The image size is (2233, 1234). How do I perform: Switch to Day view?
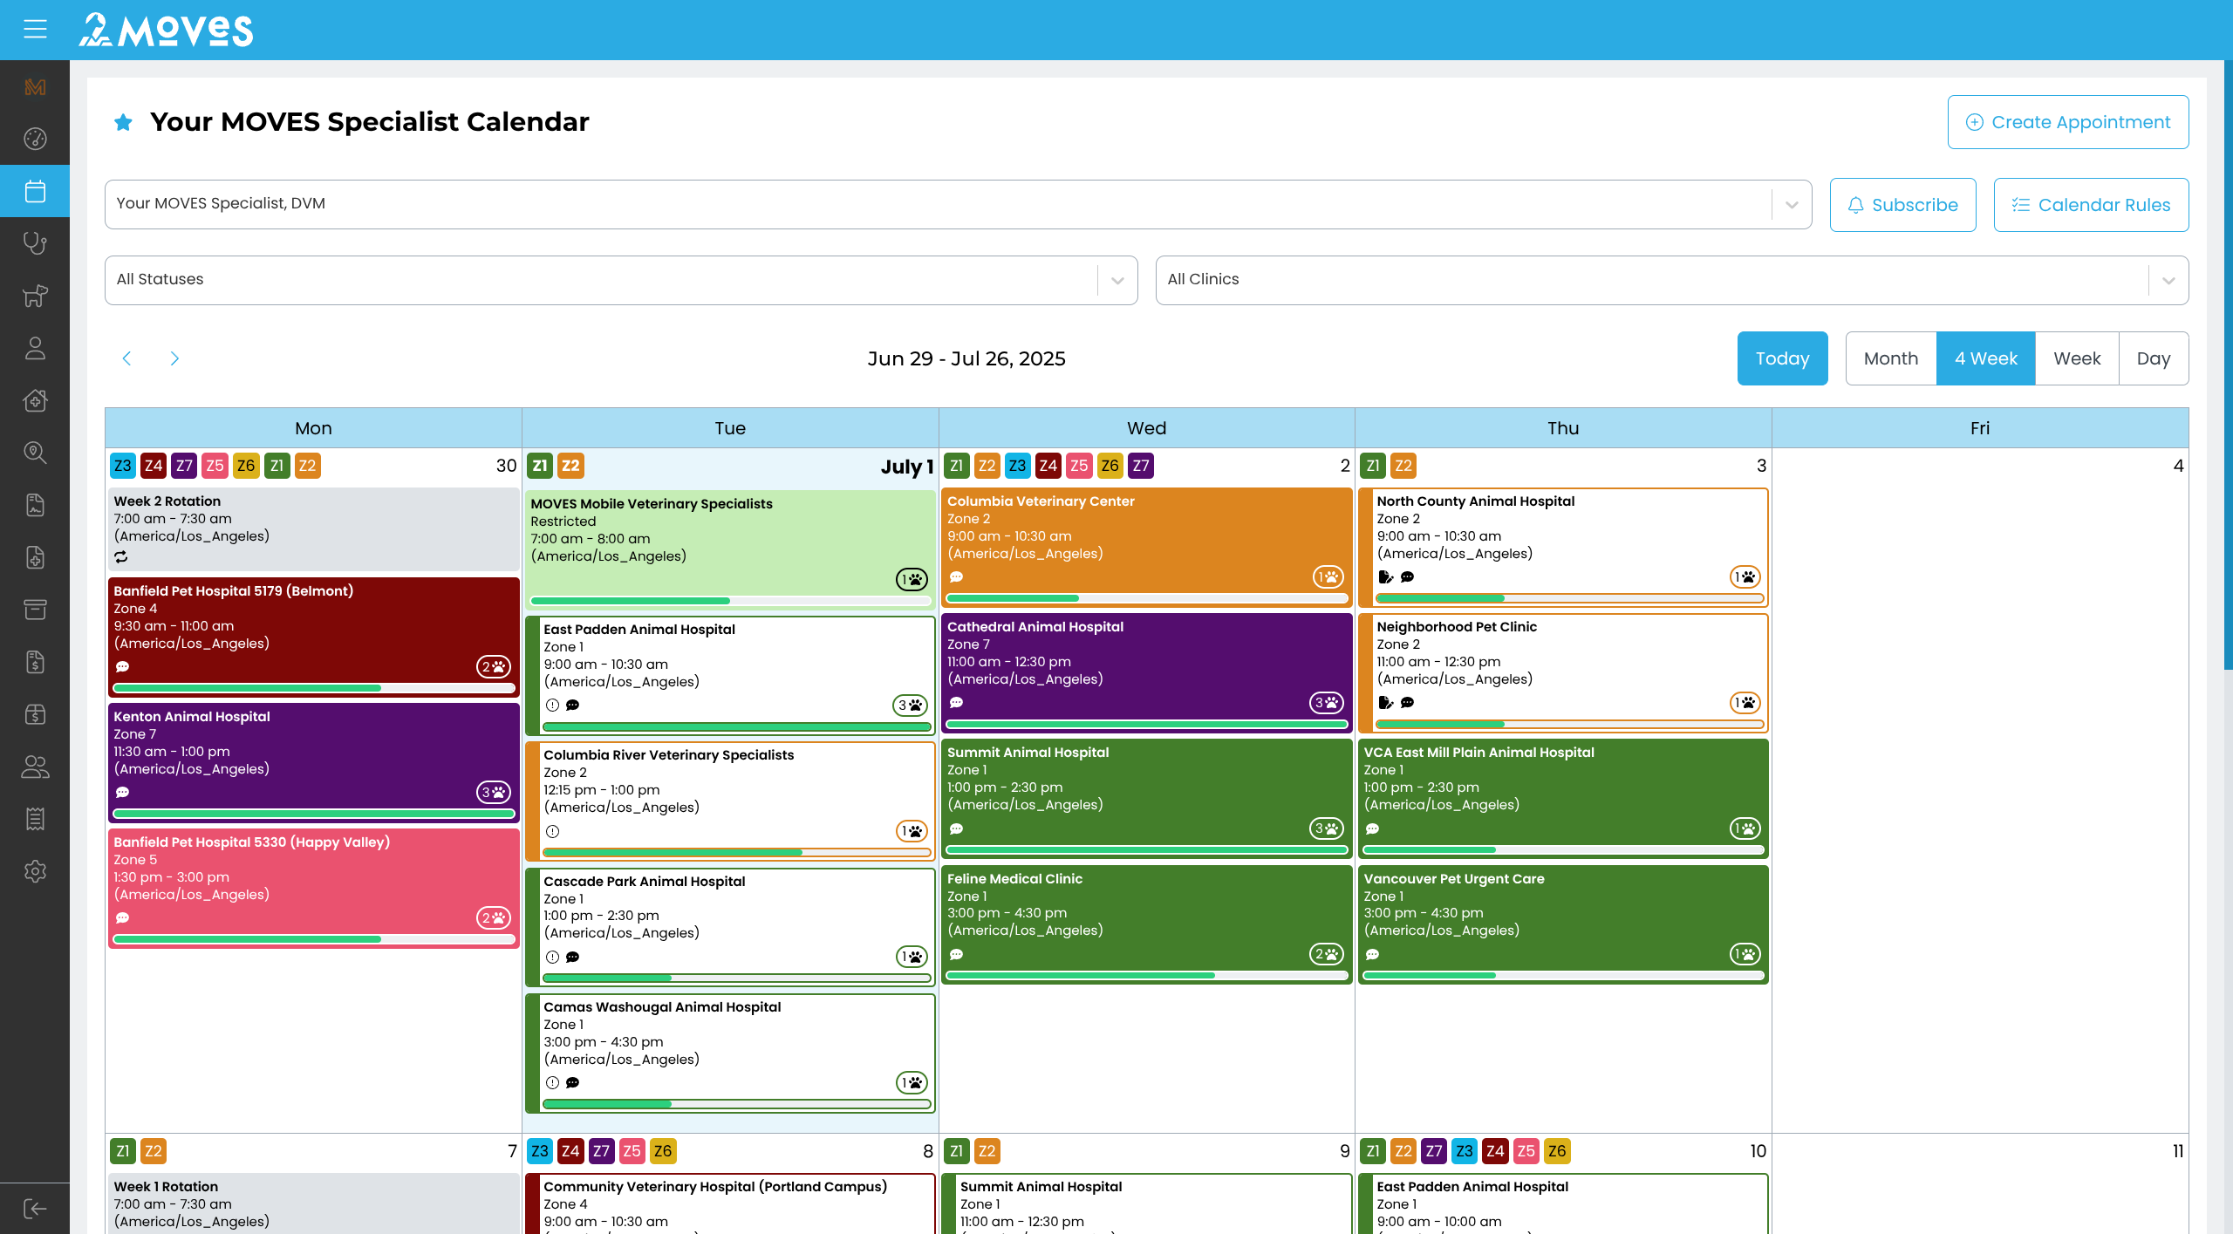pos(2154,358)
